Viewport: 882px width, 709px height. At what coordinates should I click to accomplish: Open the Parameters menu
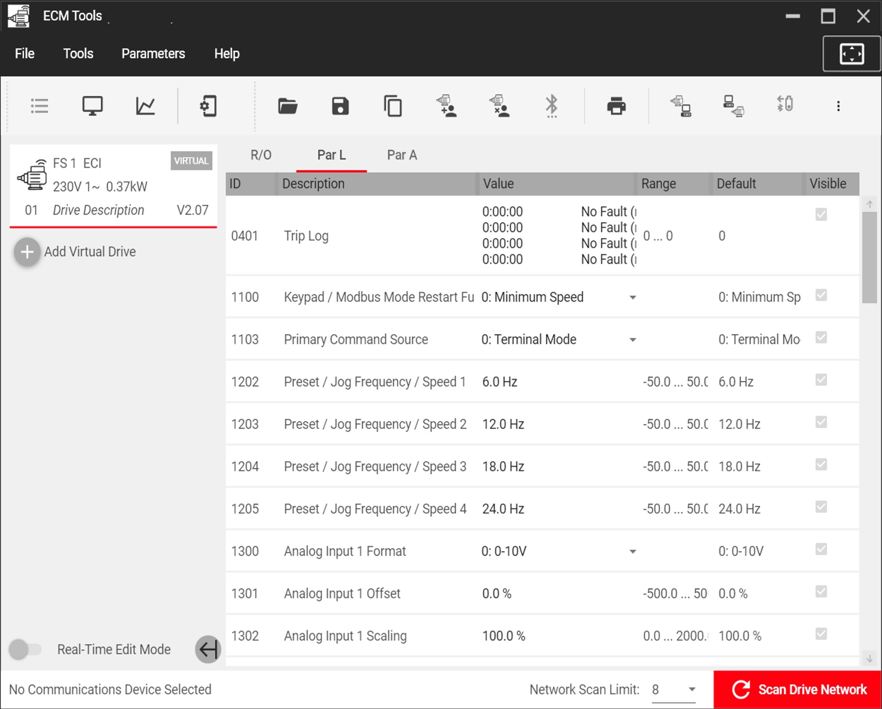[x=153, y=53]
